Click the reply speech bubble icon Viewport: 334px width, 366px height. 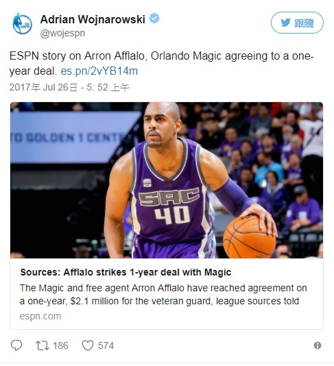(16, 345)
